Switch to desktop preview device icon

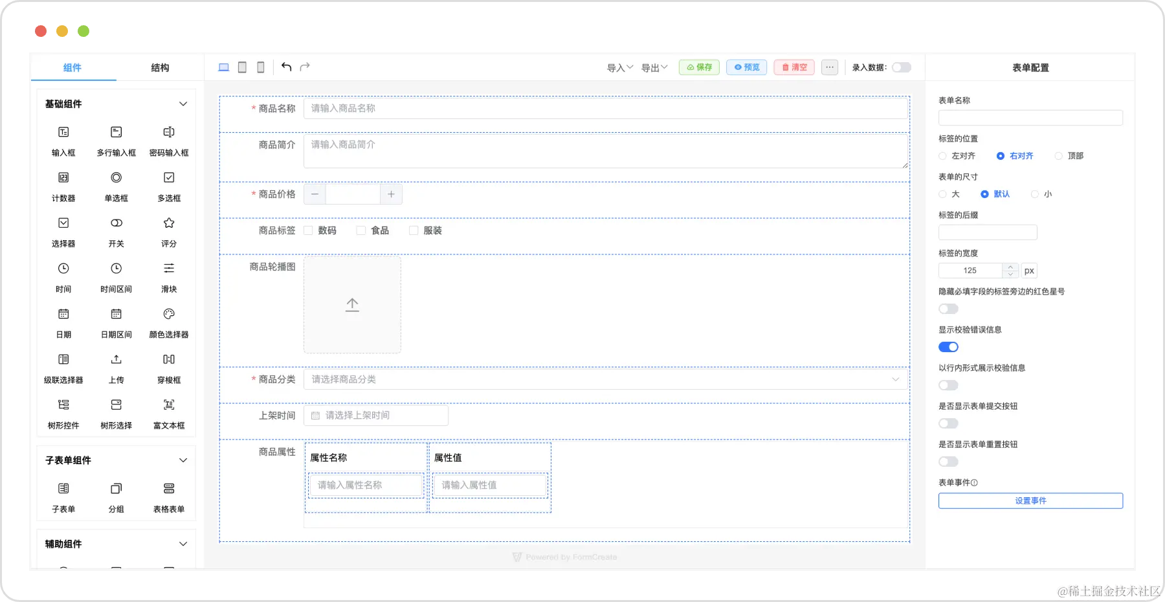224,67
